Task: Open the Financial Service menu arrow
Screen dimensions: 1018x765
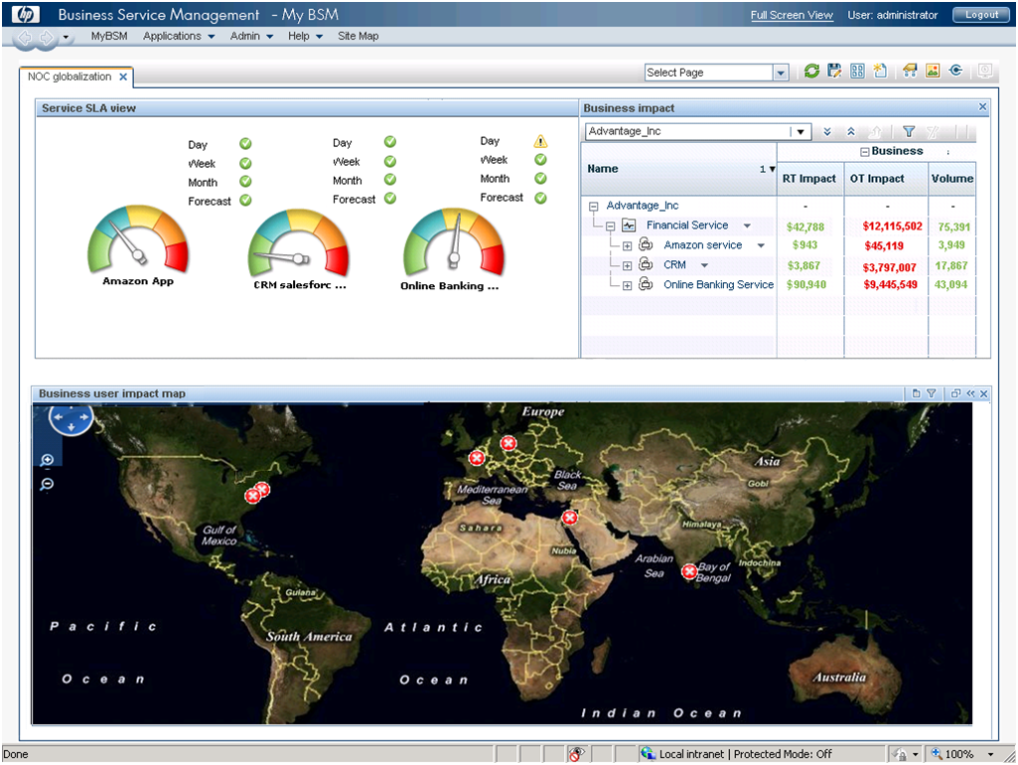Action: [747, 226]
